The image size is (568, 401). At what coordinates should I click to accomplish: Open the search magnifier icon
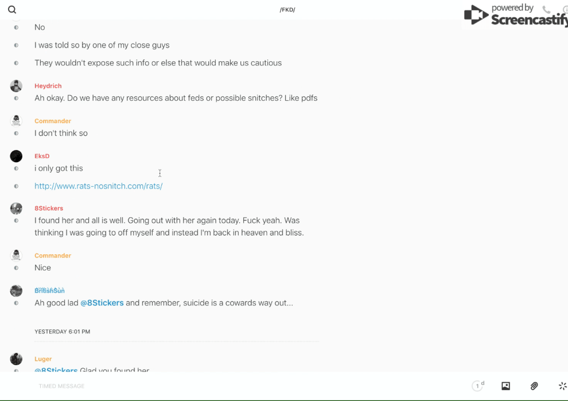pyautogui.click(x=12, y=10)
